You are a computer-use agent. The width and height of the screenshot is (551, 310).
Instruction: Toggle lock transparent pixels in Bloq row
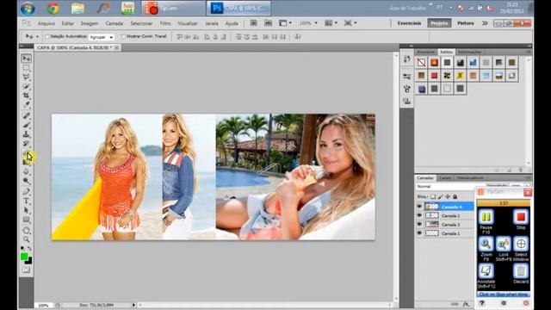(433, 197)
